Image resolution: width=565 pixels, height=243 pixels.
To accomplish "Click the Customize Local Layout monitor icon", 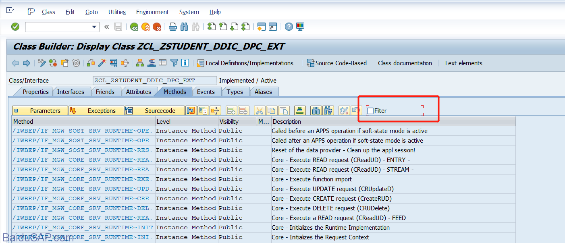I will [300, 27].
